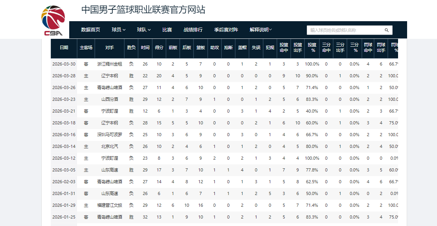Click the 助攻 column header
Screen dimensions: 437x226
click(214, 47)
